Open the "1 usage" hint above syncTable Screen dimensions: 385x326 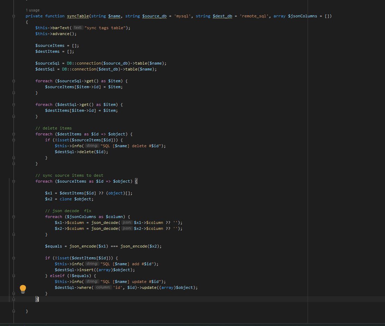pos(33,10)
